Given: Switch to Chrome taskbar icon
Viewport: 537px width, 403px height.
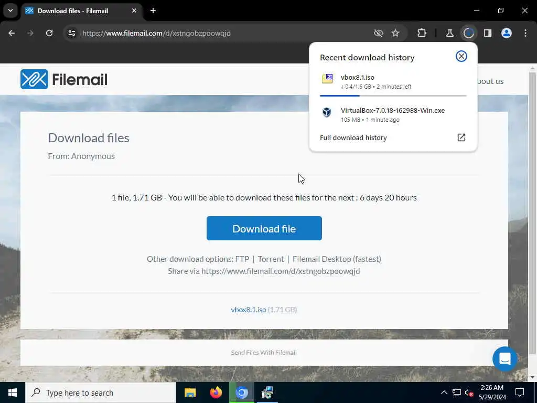Looking at the screenshot, I should tap(242, 393).
